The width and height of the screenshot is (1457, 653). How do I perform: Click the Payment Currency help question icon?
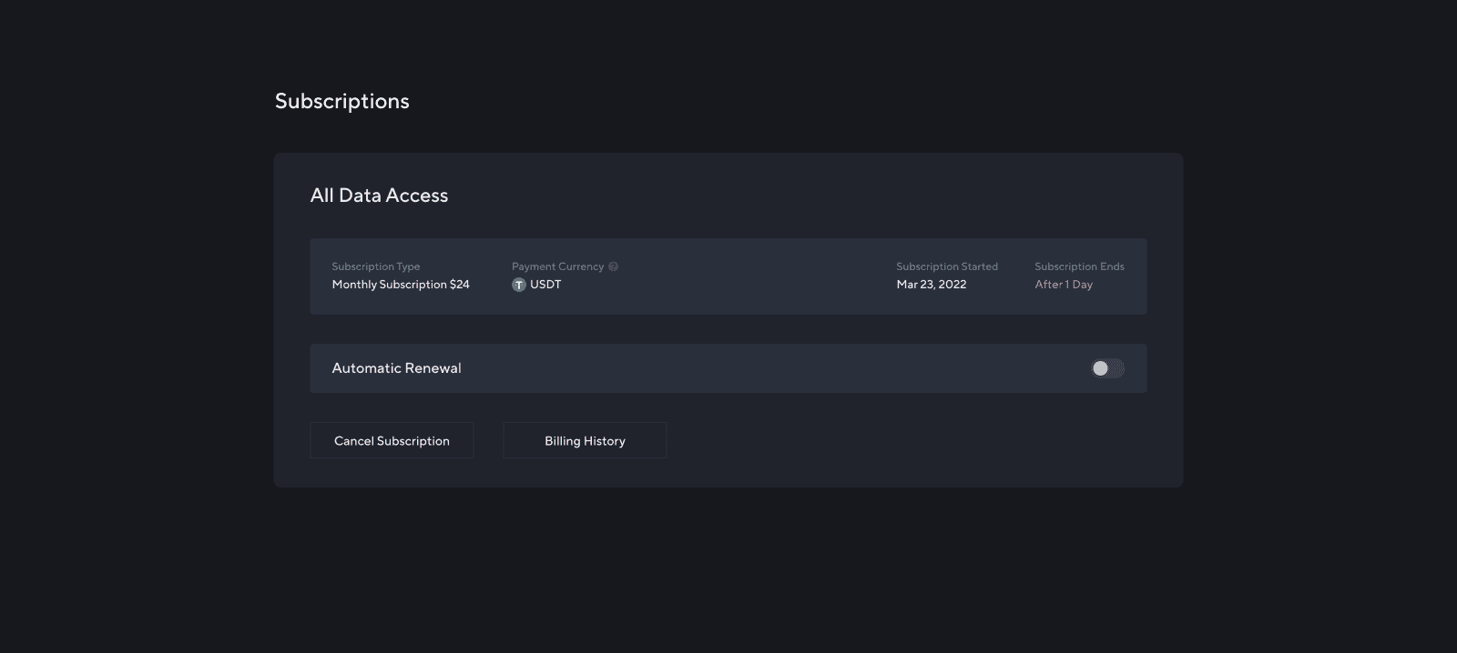[613, 266]
